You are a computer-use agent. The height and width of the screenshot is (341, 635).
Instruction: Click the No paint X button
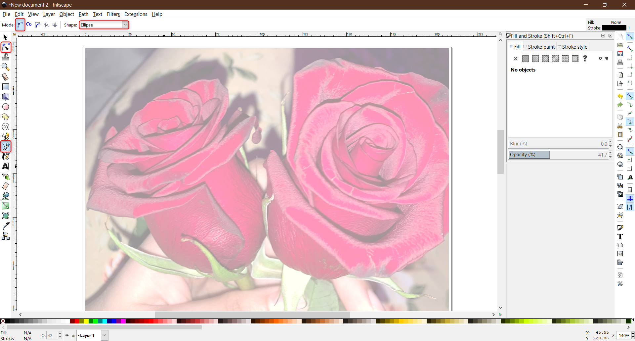(515, 59)
